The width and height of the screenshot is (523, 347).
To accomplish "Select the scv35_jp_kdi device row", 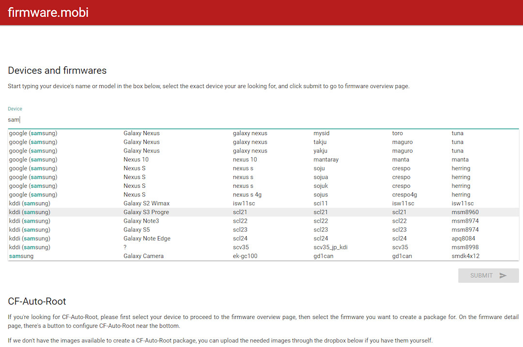I will 263,247.
